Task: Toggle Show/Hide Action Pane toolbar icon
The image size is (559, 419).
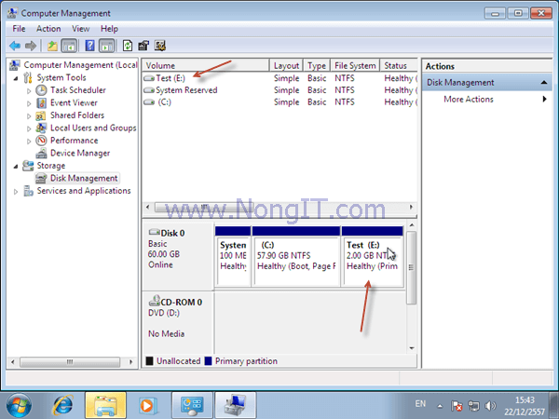Action: [x=106, y=46]
